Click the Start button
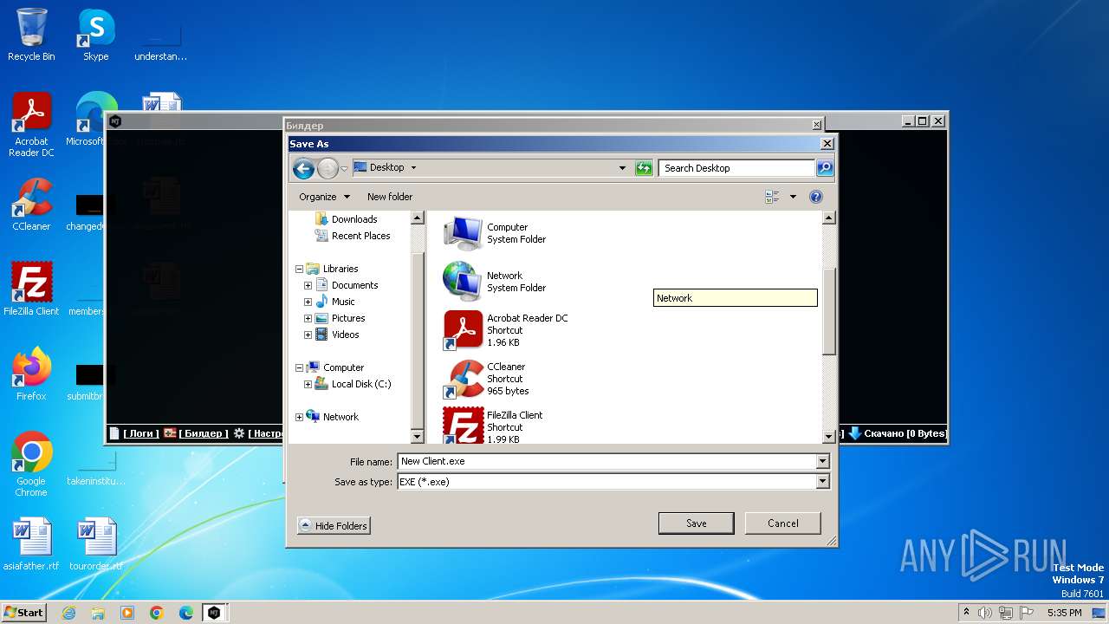 (23, 612)
